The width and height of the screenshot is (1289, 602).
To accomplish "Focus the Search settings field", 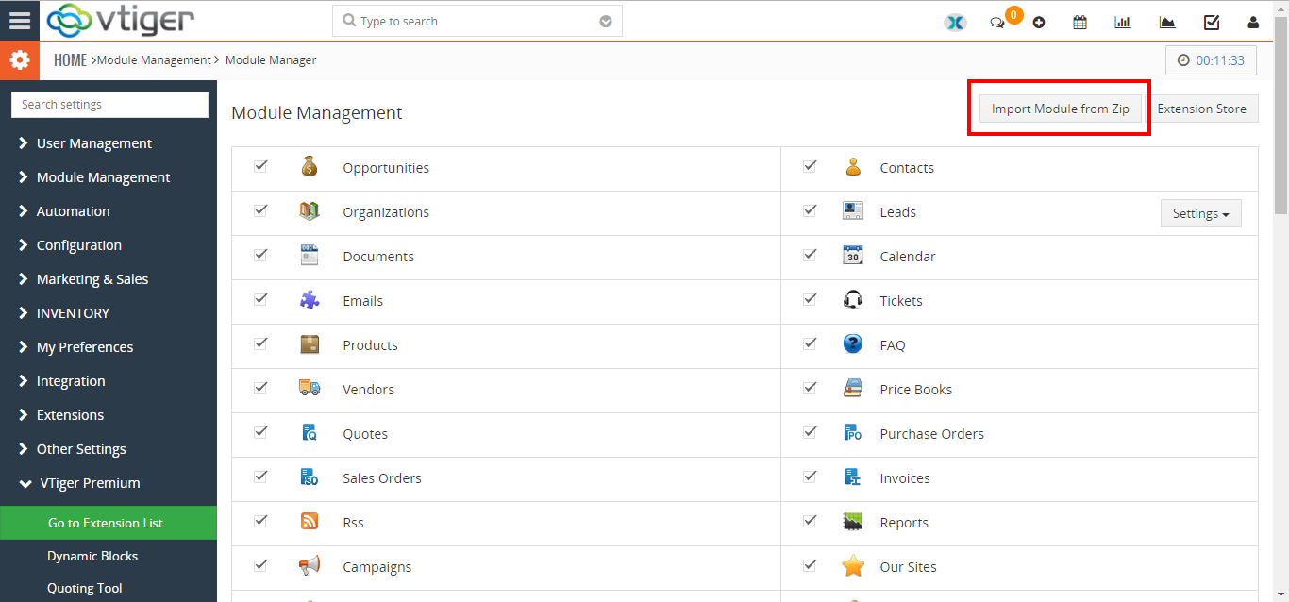I will pyautogui.click(x=109, y=105).
